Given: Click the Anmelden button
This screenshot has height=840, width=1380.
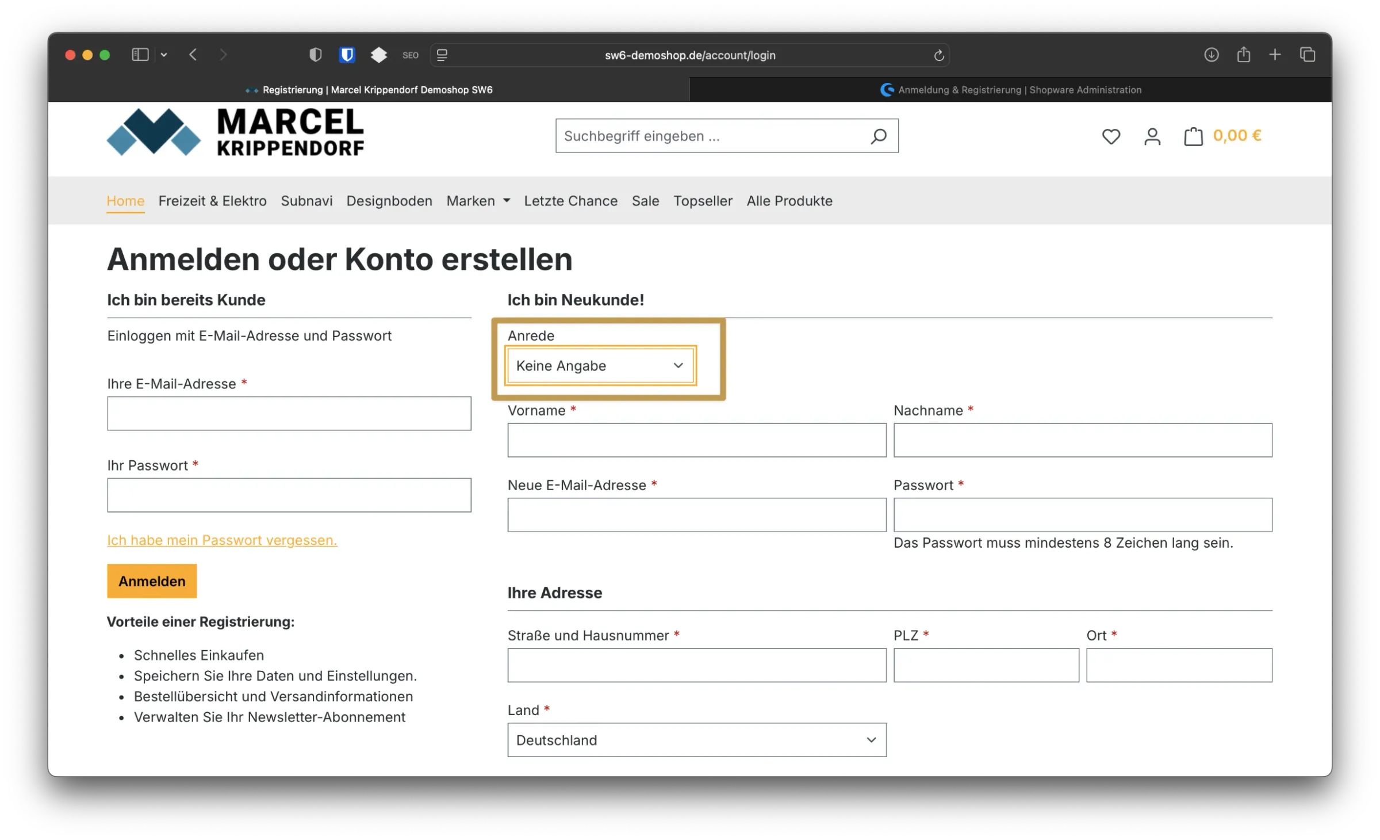Looking at the screenshot, I should [x=151, y=581].
